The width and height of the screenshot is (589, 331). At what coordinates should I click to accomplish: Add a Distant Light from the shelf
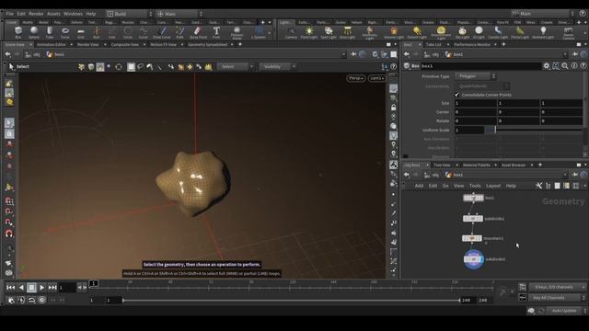tap(417, 33)
